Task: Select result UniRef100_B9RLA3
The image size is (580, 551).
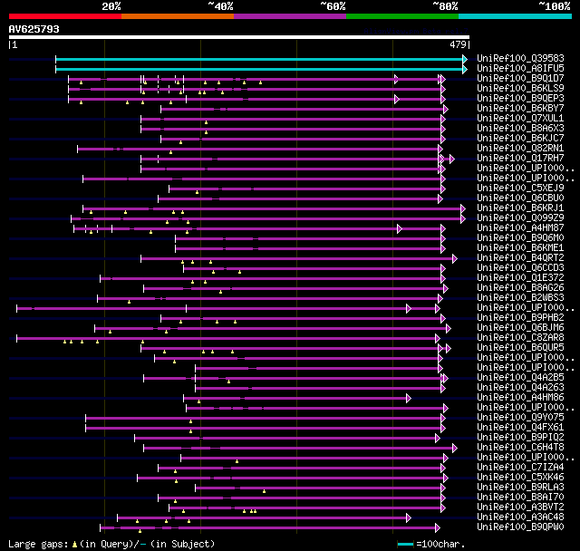Action: point(520,488)
